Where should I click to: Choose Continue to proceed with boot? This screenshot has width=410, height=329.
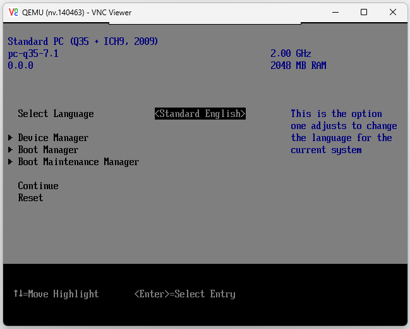pos(38,186)
